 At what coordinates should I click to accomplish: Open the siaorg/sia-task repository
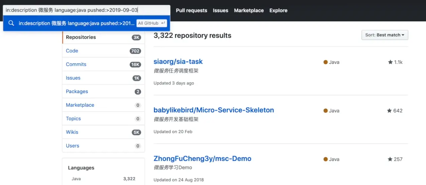pos(178,62)
